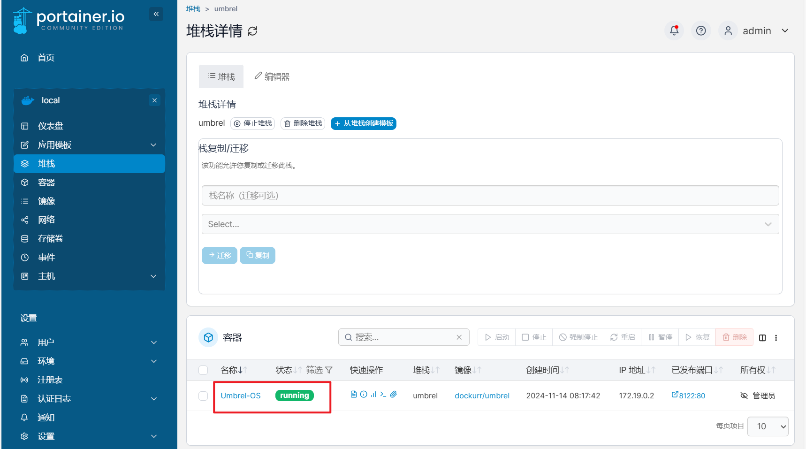This screenshot has width=806, height=449.
Task: Expand 应用模板 submenu chevron
Action: coord(153,145)
